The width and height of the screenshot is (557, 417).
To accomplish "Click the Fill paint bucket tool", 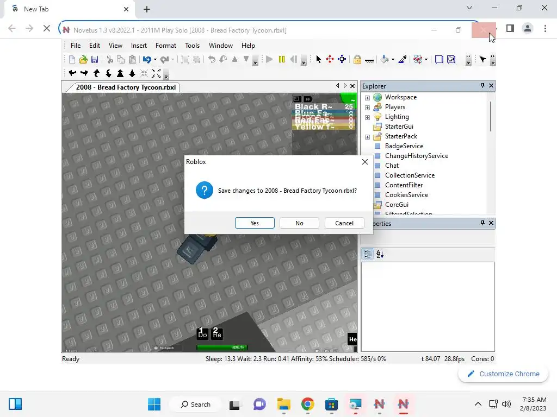I will [385, 59].
